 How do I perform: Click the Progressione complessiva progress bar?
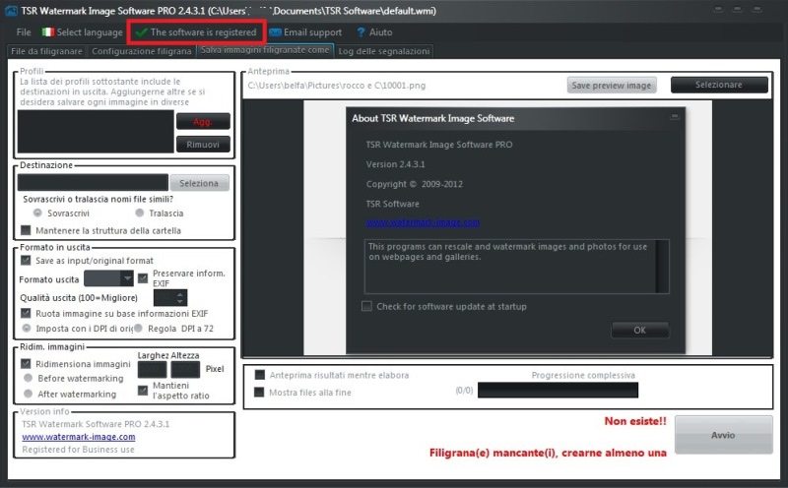(x=558, y=390)
